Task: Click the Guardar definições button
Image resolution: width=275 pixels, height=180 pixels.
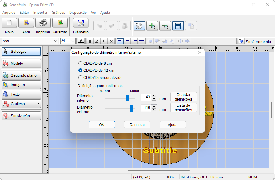Action: (x=183, y=97)
